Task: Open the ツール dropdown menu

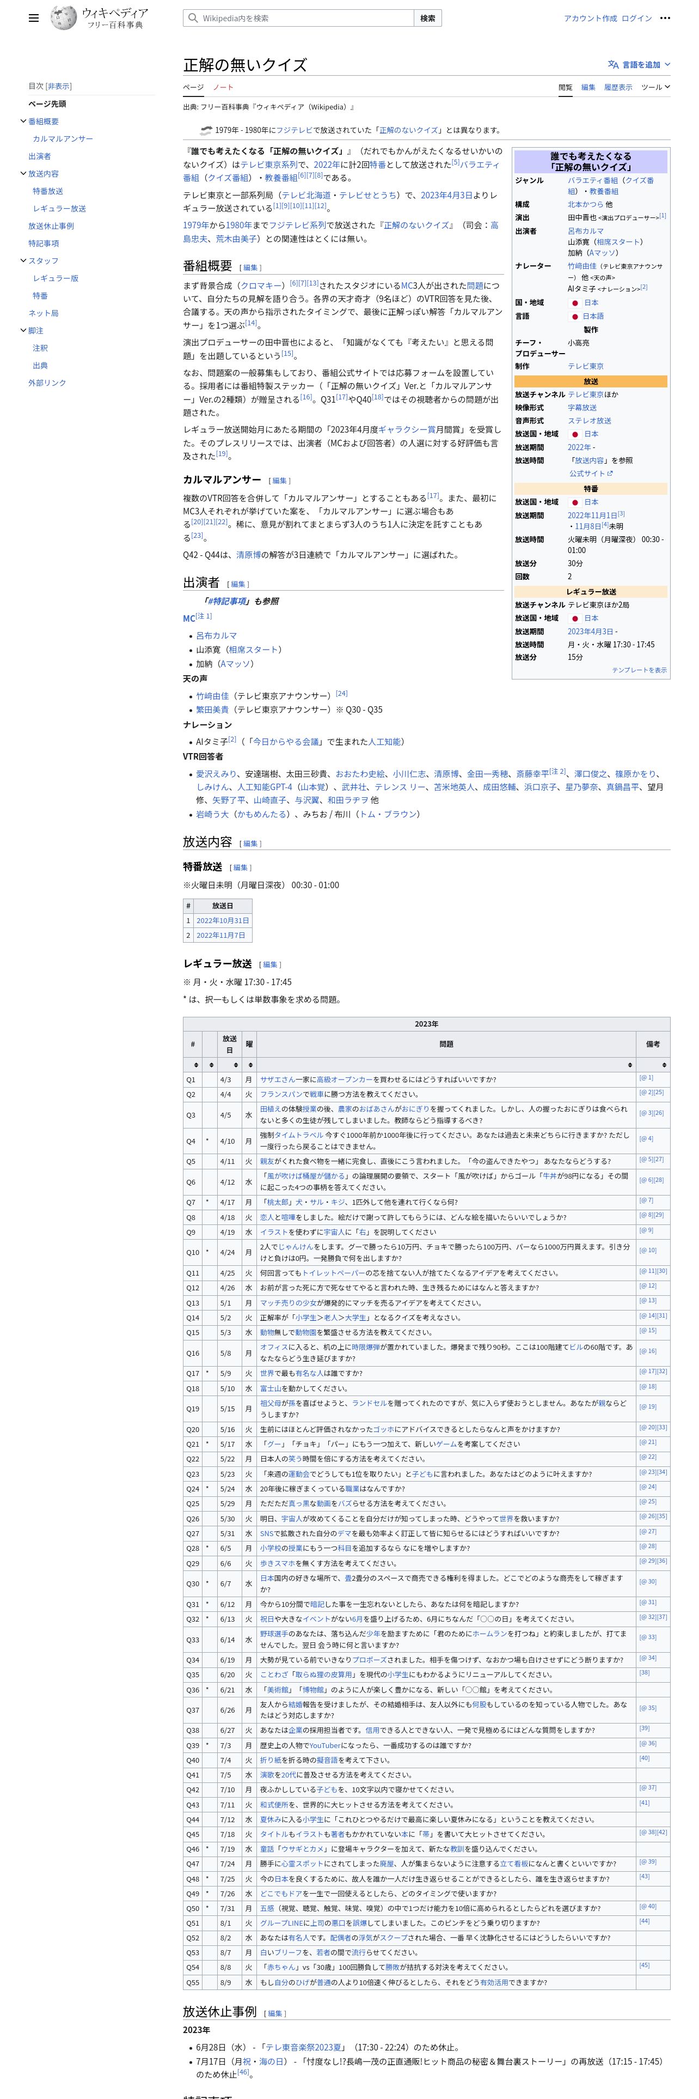Action: point(655,87)
